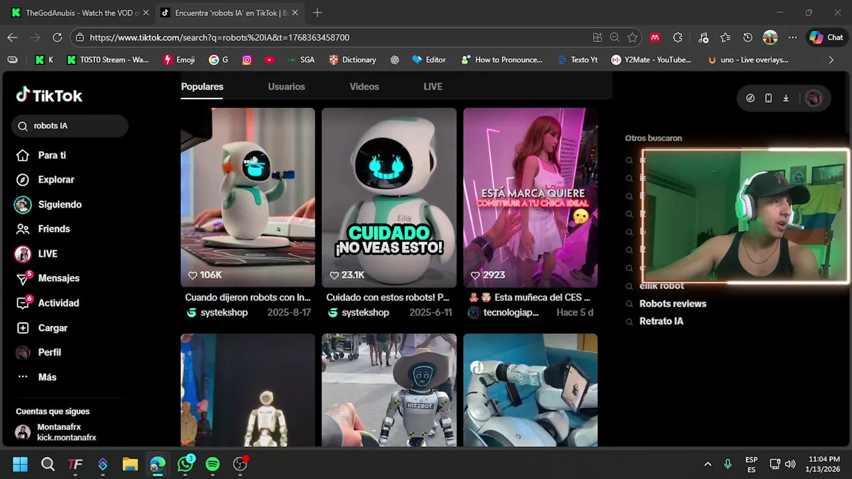Show more bookmarks chevron
This screenshot has height=479, width=852.
click(831, 60)
